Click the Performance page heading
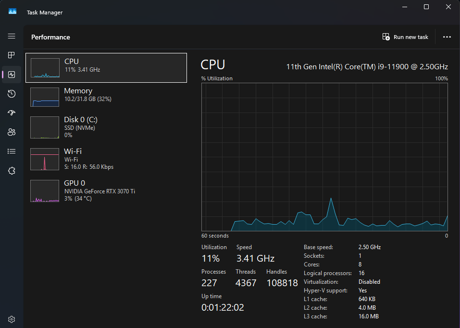The height and width of the screenshot is (328, 460). point(50,38)
